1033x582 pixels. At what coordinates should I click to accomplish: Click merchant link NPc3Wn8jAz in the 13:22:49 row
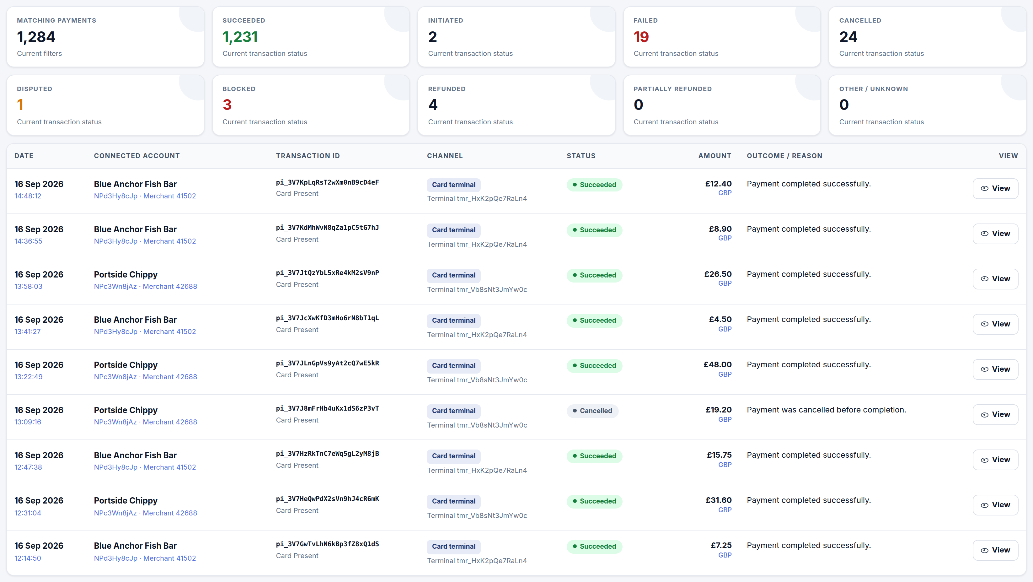(x=146, y=377)
